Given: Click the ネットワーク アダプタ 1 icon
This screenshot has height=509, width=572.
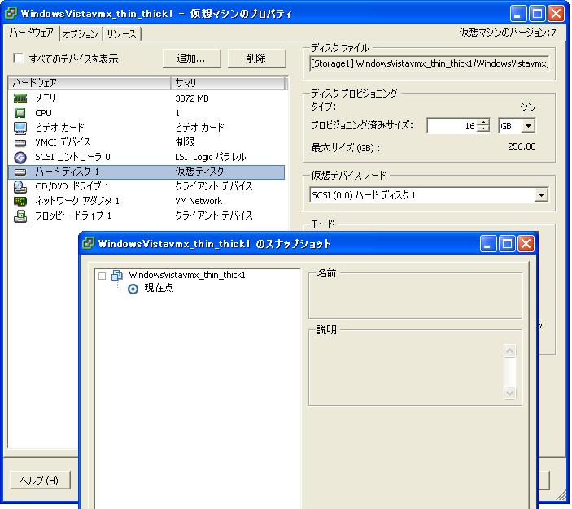Looking at the screenshot, I should point(20,201).
